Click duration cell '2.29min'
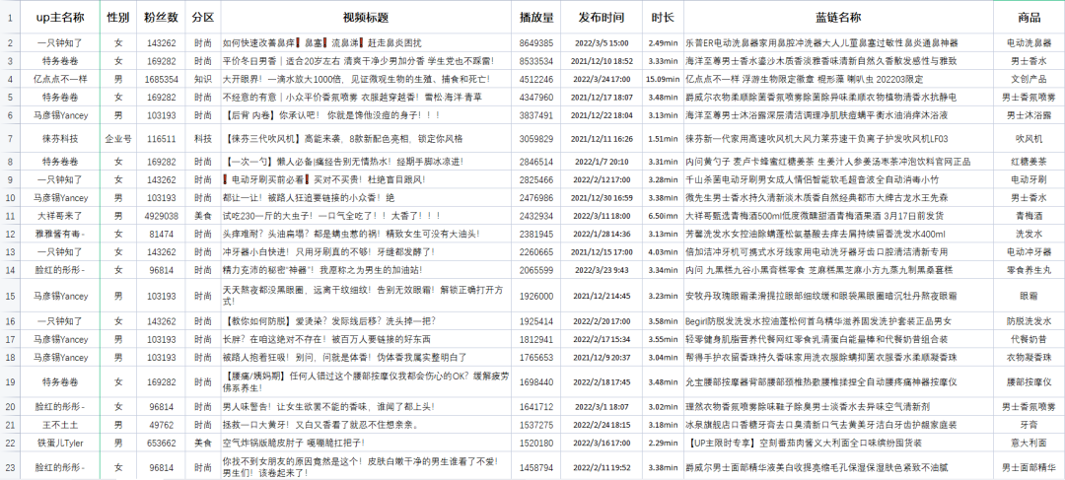This screenshot has width=1065, height=480. tap(663, 443)
